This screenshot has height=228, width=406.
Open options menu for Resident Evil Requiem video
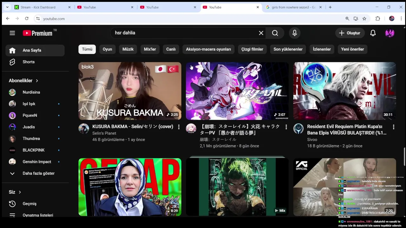pos(393,127)
